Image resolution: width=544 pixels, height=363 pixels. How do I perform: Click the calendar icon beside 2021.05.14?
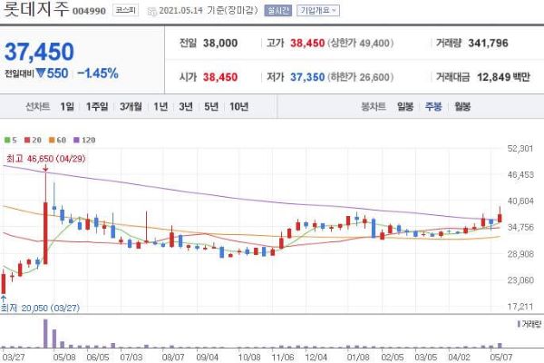(x=151, y=12)
